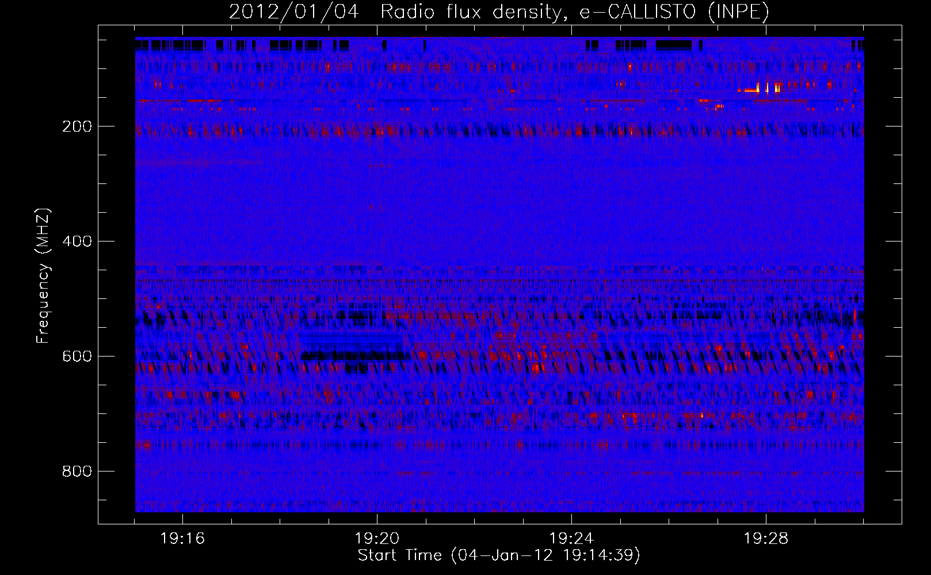Click the 19:16 time tick label
931x575 pixels.
[182, 538]
